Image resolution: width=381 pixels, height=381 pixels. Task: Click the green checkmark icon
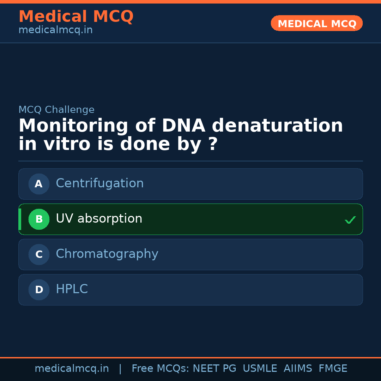pyautogui.click(x=350, y=220)
